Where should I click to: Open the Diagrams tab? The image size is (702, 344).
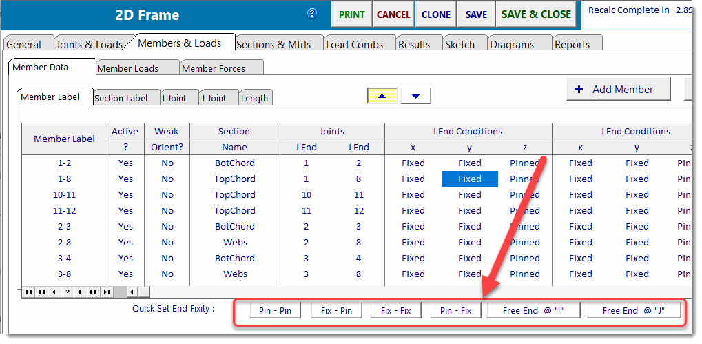pos(512,44)
